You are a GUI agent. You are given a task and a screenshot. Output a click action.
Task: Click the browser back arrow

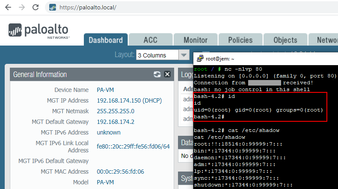8,7
